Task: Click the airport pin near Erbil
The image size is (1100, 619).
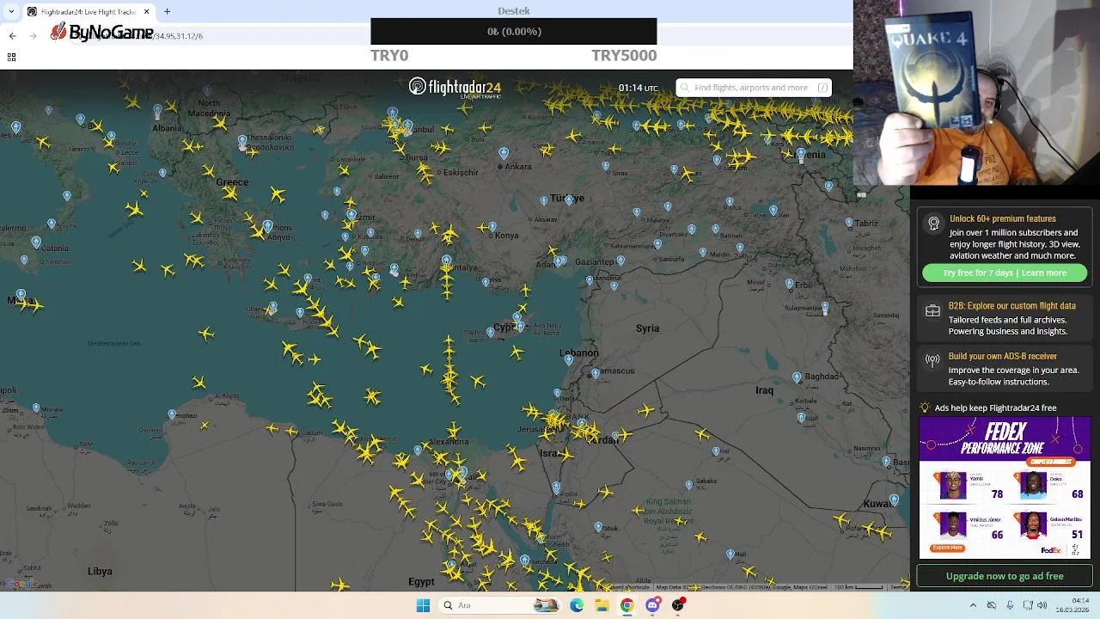Action: 789,284
